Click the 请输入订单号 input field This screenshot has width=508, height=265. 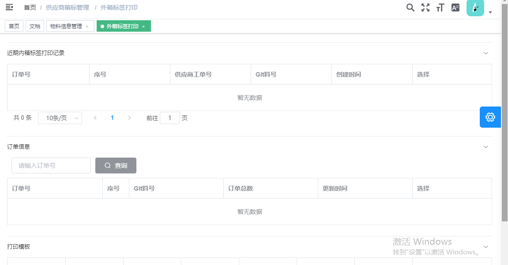tap(51, 166)
